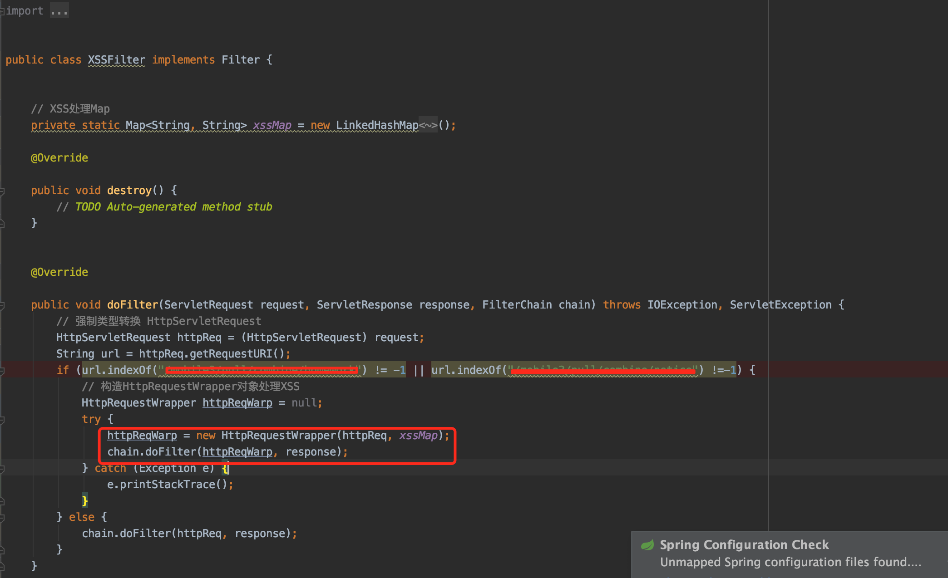Click xssMap argument in HttpRequestWrapper constructor
948x578 pixels.
(418, 436)
